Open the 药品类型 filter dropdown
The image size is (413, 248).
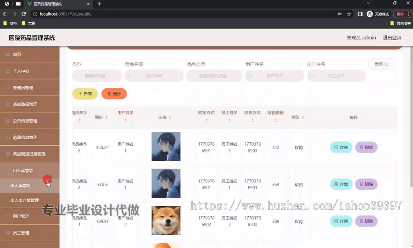pyautogui.click(x=214, y=76)
